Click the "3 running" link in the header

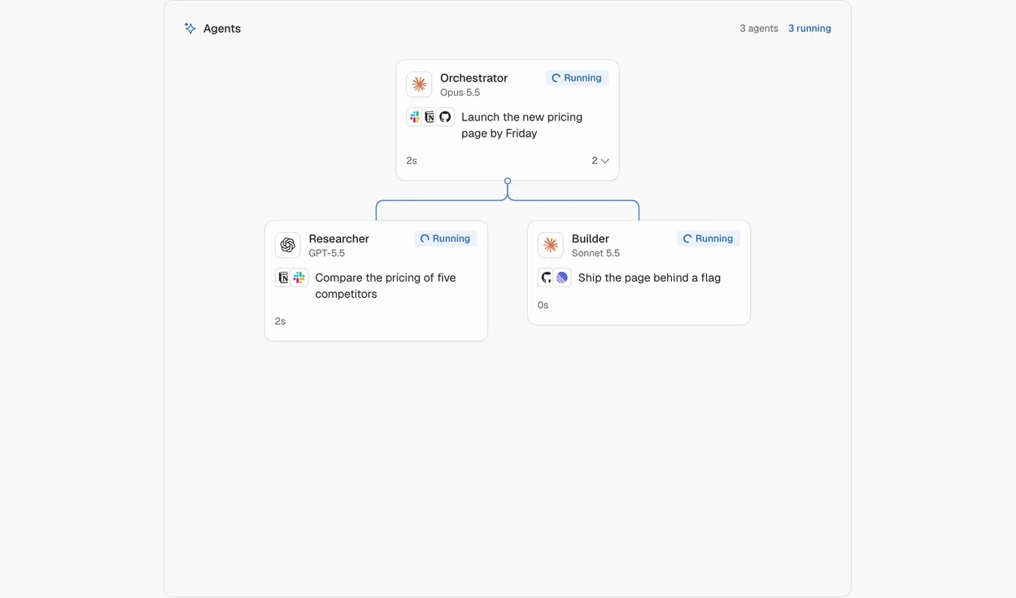click(x=809, y=28)
